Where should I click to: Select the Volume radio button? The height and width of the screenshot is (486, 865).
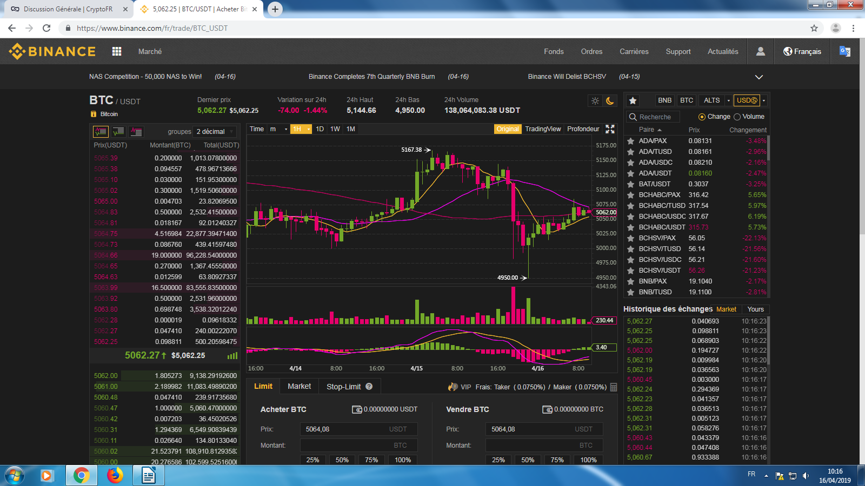point(737,117)
